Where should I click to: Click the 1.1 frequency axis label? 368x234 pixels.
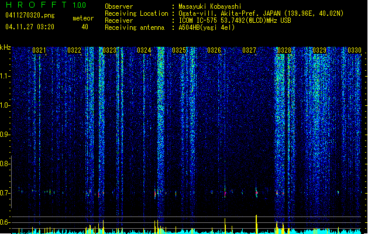tap(5, 76)
